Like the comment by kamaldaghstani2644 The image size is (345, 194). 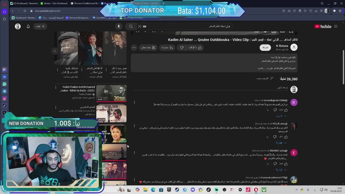286,110
